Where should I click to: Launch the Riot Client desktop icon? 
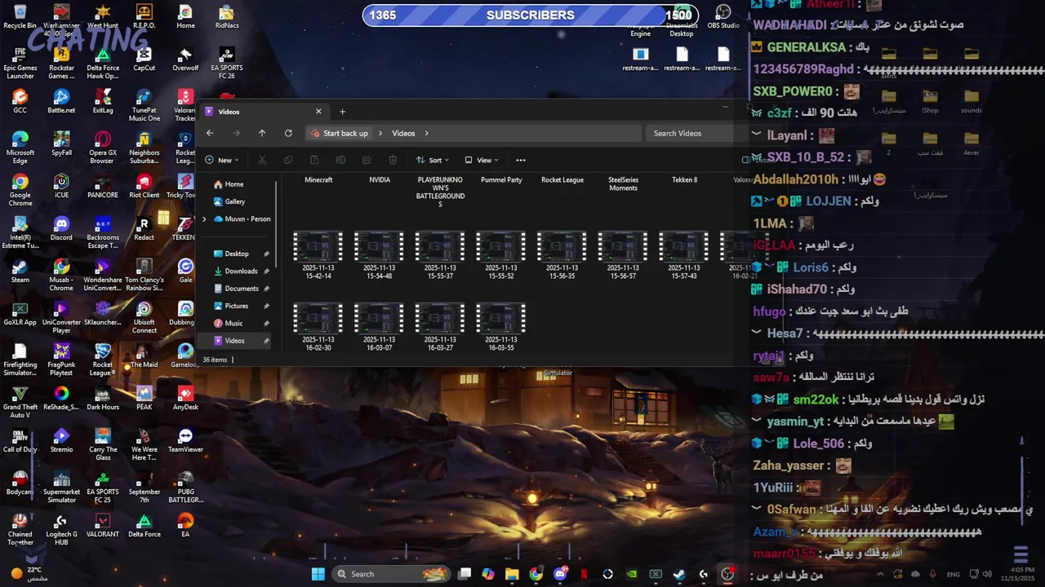[145, 186]
